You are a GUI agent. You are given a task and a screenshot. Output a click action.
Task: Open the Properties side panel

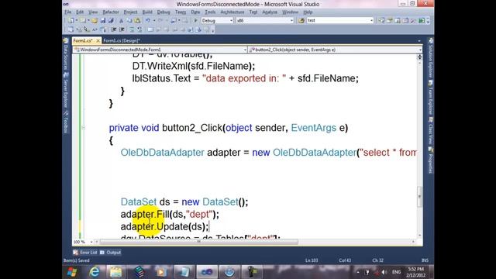[x=430, y=160]
